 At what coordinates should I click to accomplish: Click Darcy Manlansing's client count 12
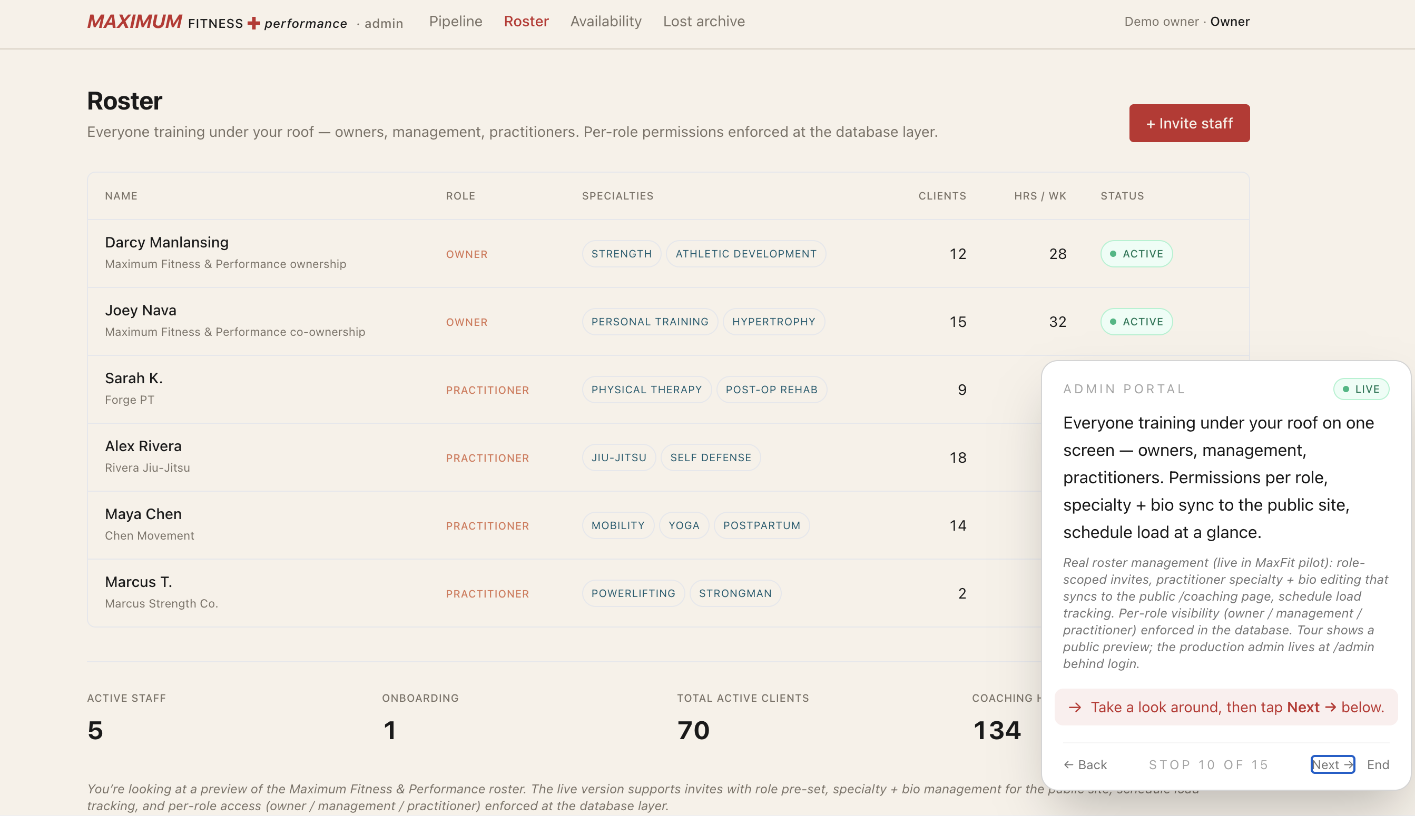[x=958, y=254]
